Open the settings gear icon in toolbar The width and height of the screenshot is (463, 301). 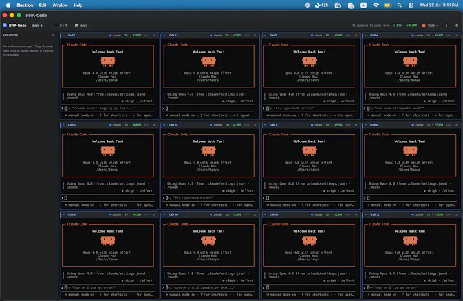[457, 25]
